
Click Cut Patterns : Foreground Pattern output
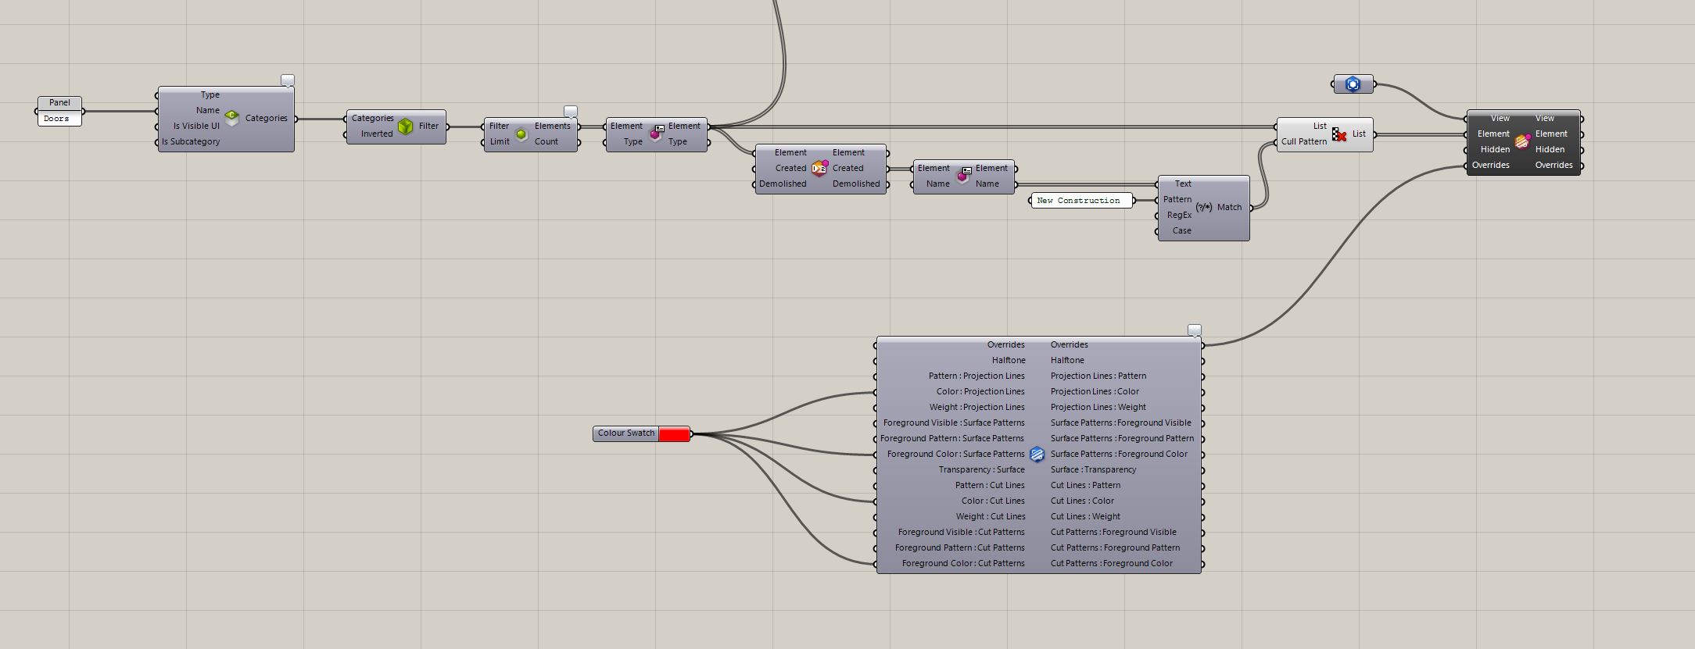coord(1115,547)
